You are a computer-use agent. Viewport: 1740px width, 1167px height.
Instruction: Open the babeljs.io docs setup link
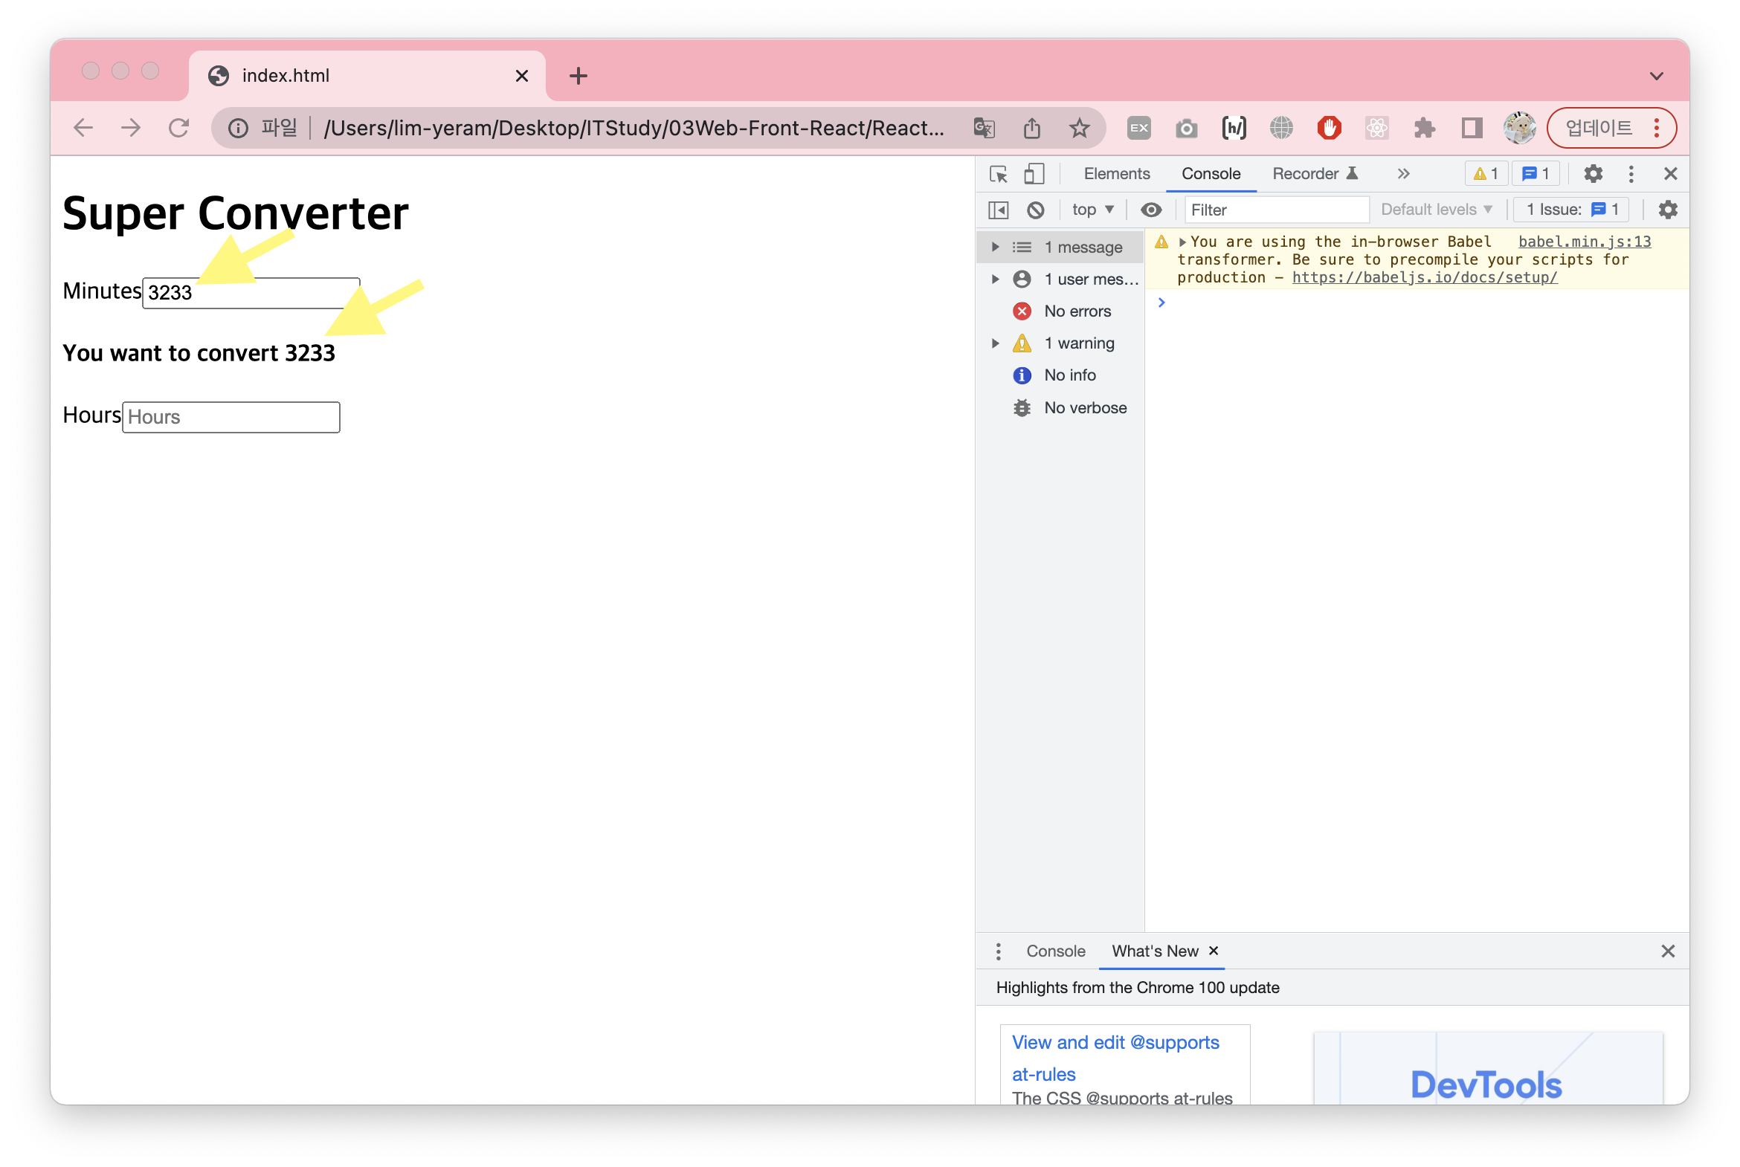click(1423, 277)
